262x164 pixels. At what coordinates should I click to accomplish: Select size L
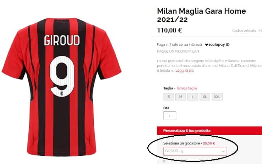tap(193, 97)
